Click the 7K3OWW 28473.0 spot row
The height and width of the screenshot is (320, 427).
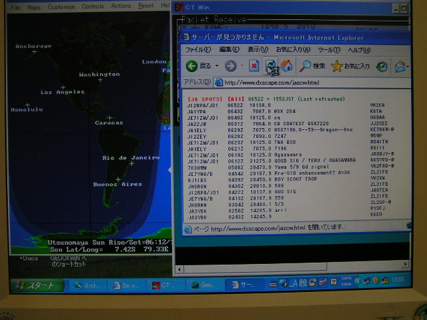pyautogui.click(x=291, y=167)
